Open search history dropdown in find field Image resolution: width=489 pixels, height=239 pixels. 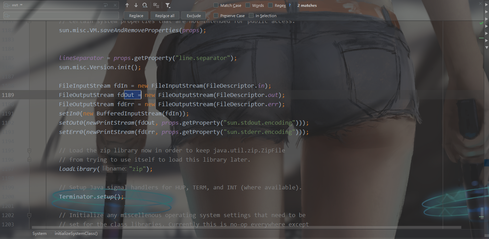7,5
